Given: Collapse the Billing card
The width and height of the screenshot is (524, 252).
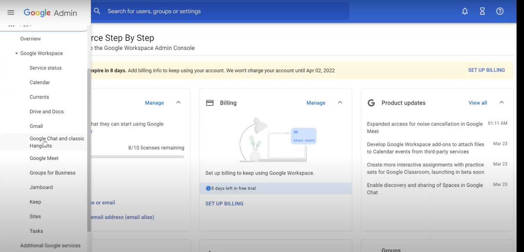Looking at the screenshot, I should click(340, 102).
